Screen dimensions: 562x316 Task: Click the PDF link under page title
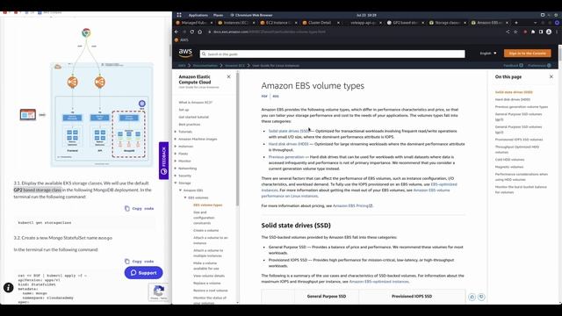pyautogui.click(x=264, y=97)
